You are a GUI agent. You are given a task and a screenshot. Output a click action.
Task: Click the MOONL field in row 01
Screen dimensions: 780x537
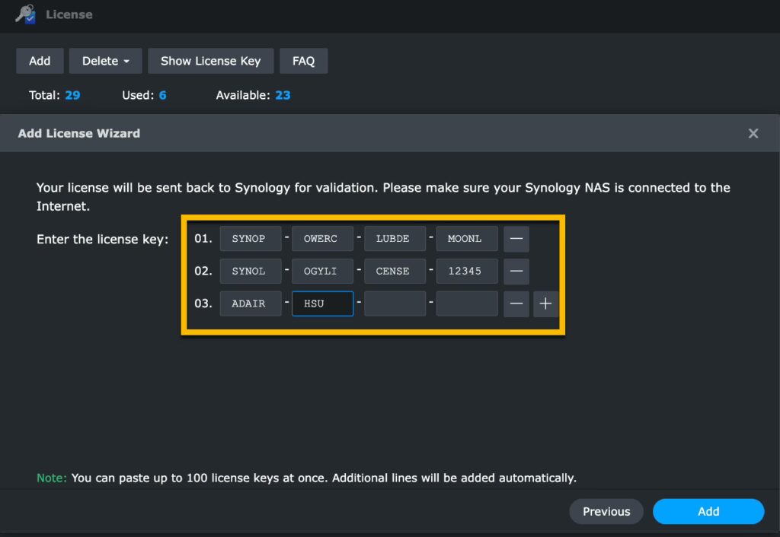[467, 238]
